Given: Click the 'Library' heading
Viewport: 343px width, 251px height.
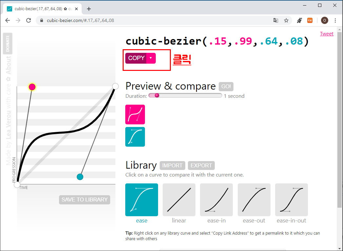Looking at the screenshot, I should tap(141, 165).
